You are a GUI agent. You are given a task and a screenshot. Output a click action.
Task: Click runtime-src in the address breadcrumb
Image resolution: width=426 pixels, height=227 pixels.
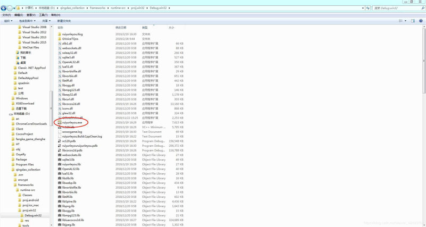[x=117, y=8]
